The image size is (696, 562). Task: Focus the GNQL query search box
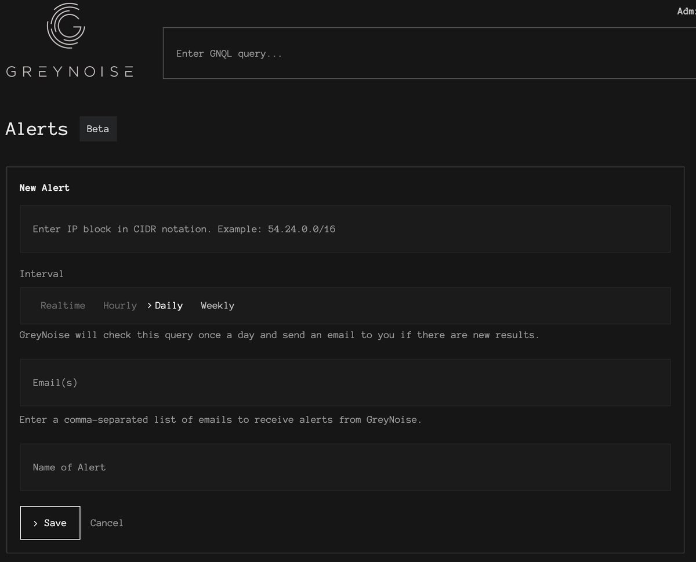click(x=429, y=53)
